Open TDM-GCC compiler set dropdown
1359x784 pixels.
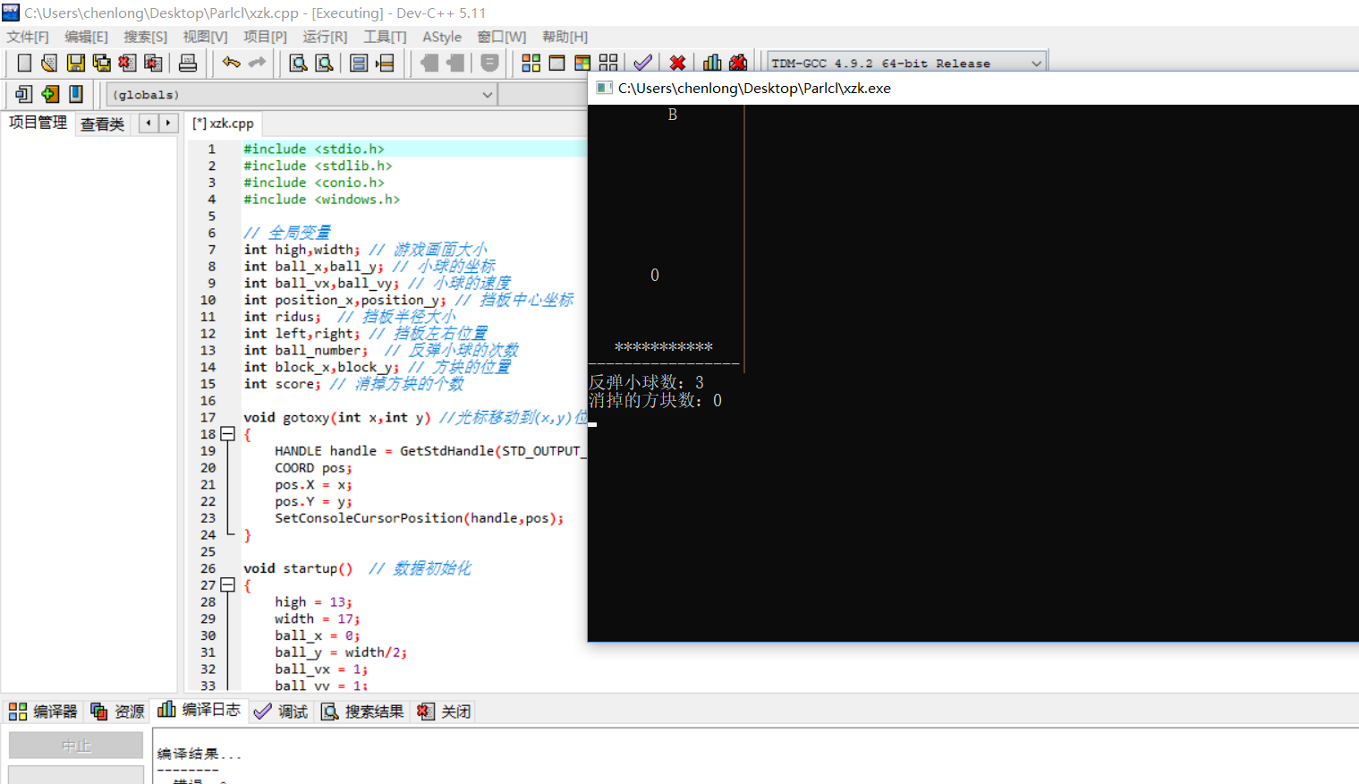click(1036, 63)
